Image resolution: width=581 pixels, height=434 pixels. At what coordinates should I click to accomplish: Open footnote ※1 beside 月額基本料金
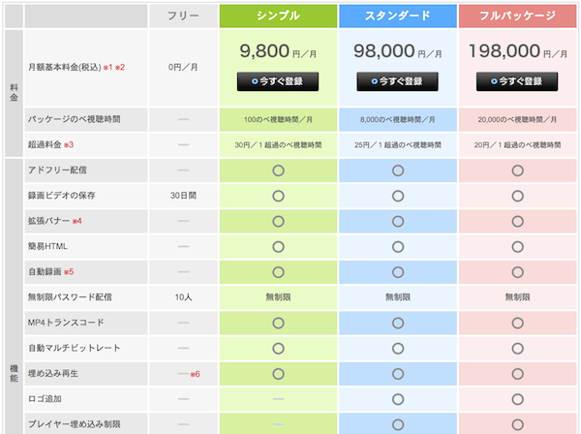coord(108,67)
